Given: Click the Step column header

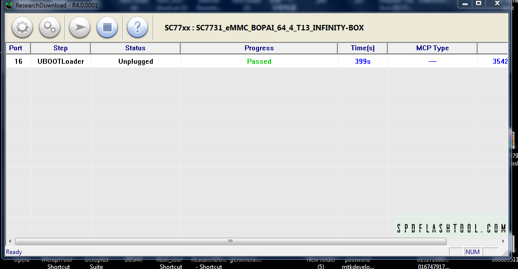Looking at the screenshot, I should tap(60, 48).
